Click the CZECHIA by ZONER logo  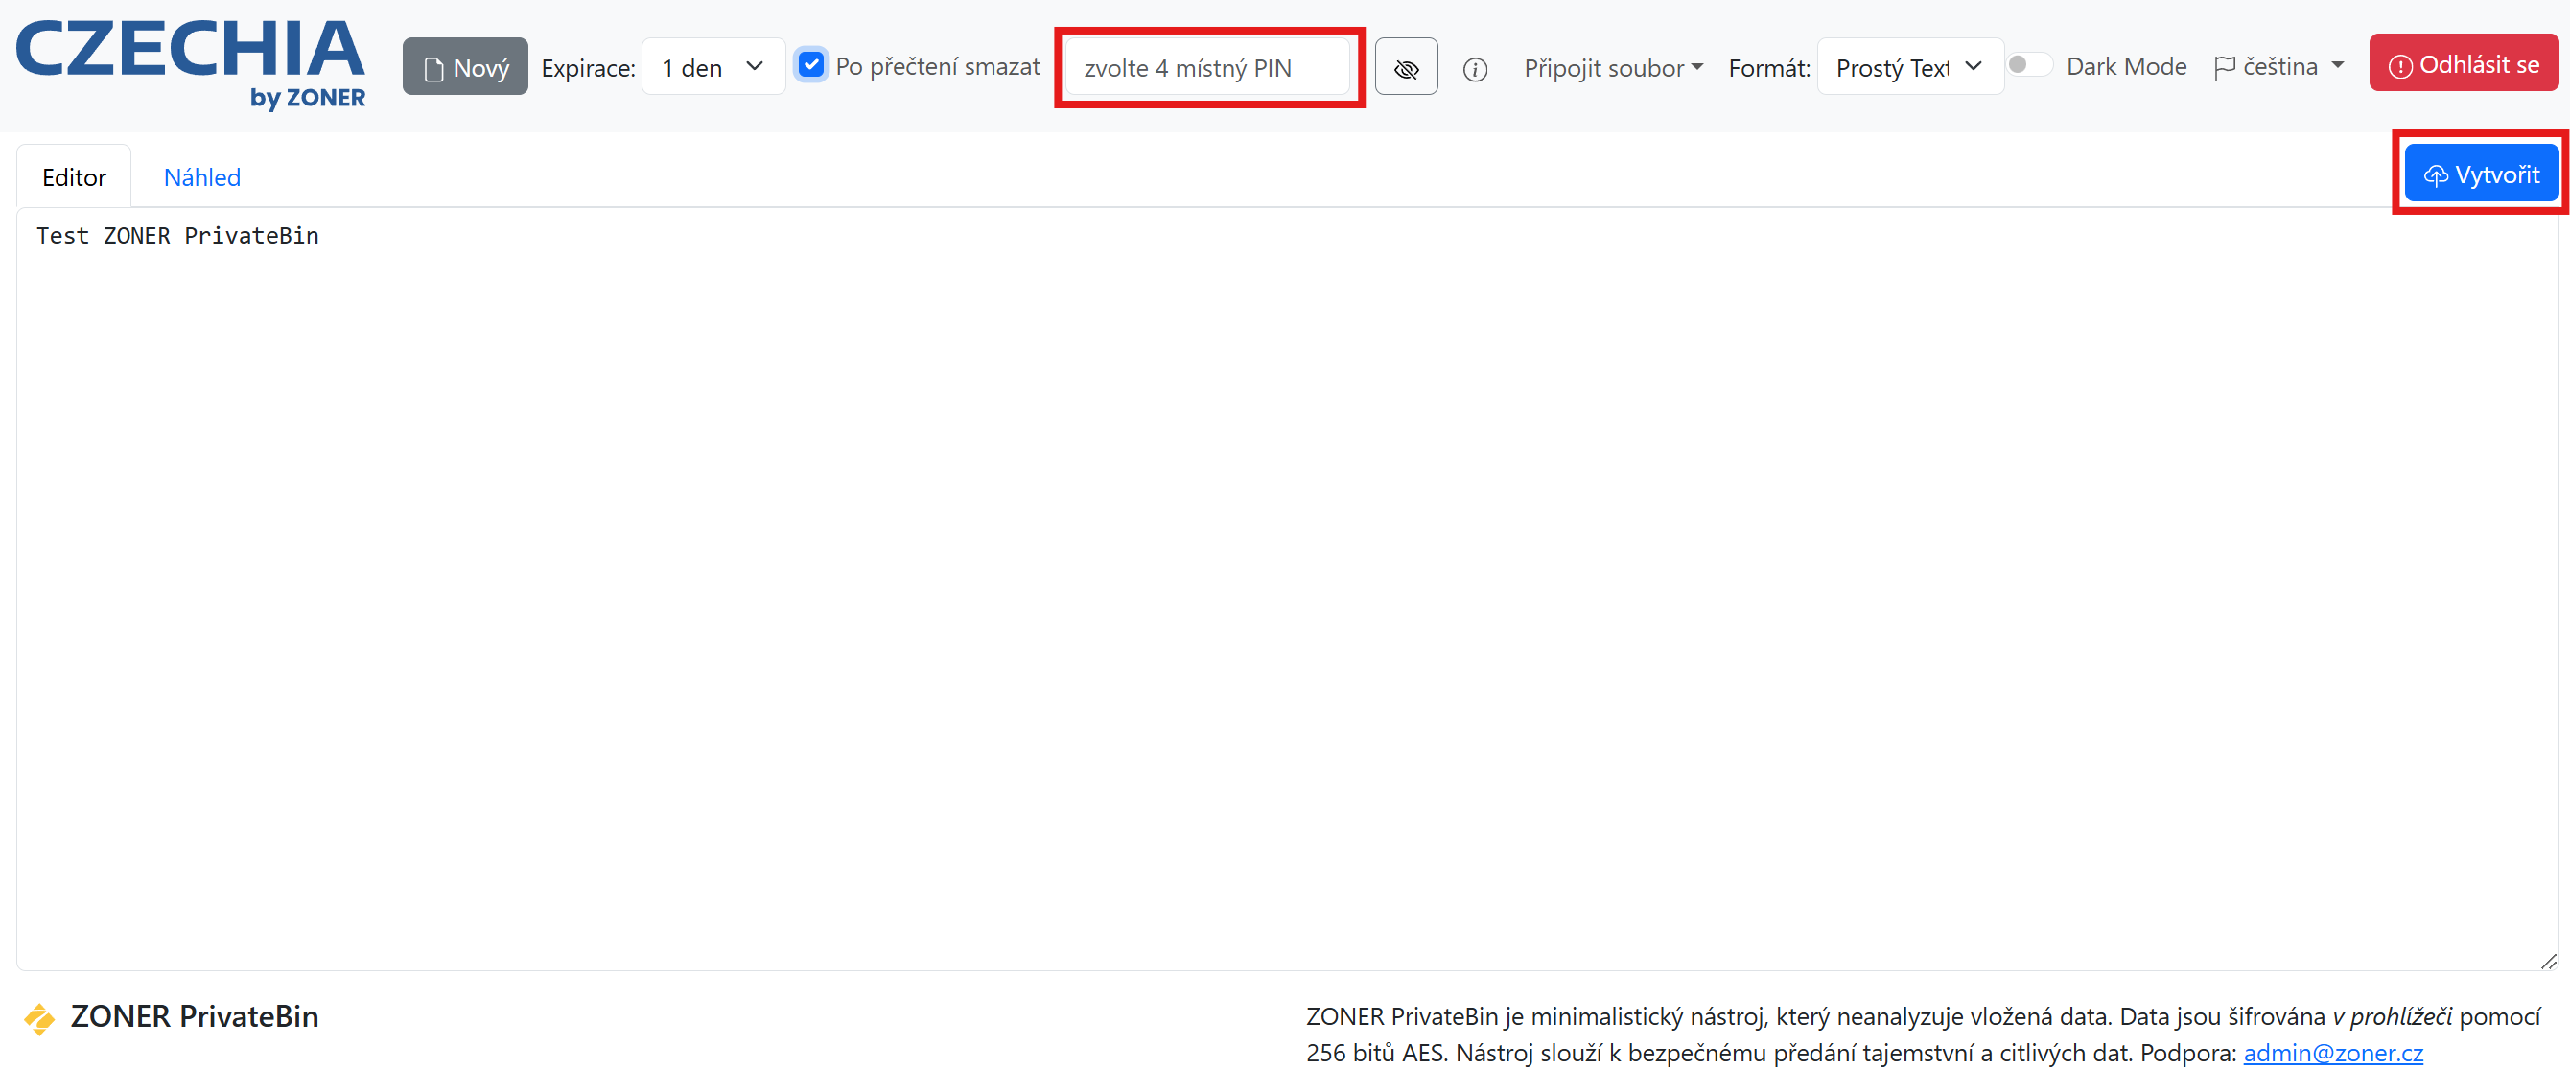190,63
